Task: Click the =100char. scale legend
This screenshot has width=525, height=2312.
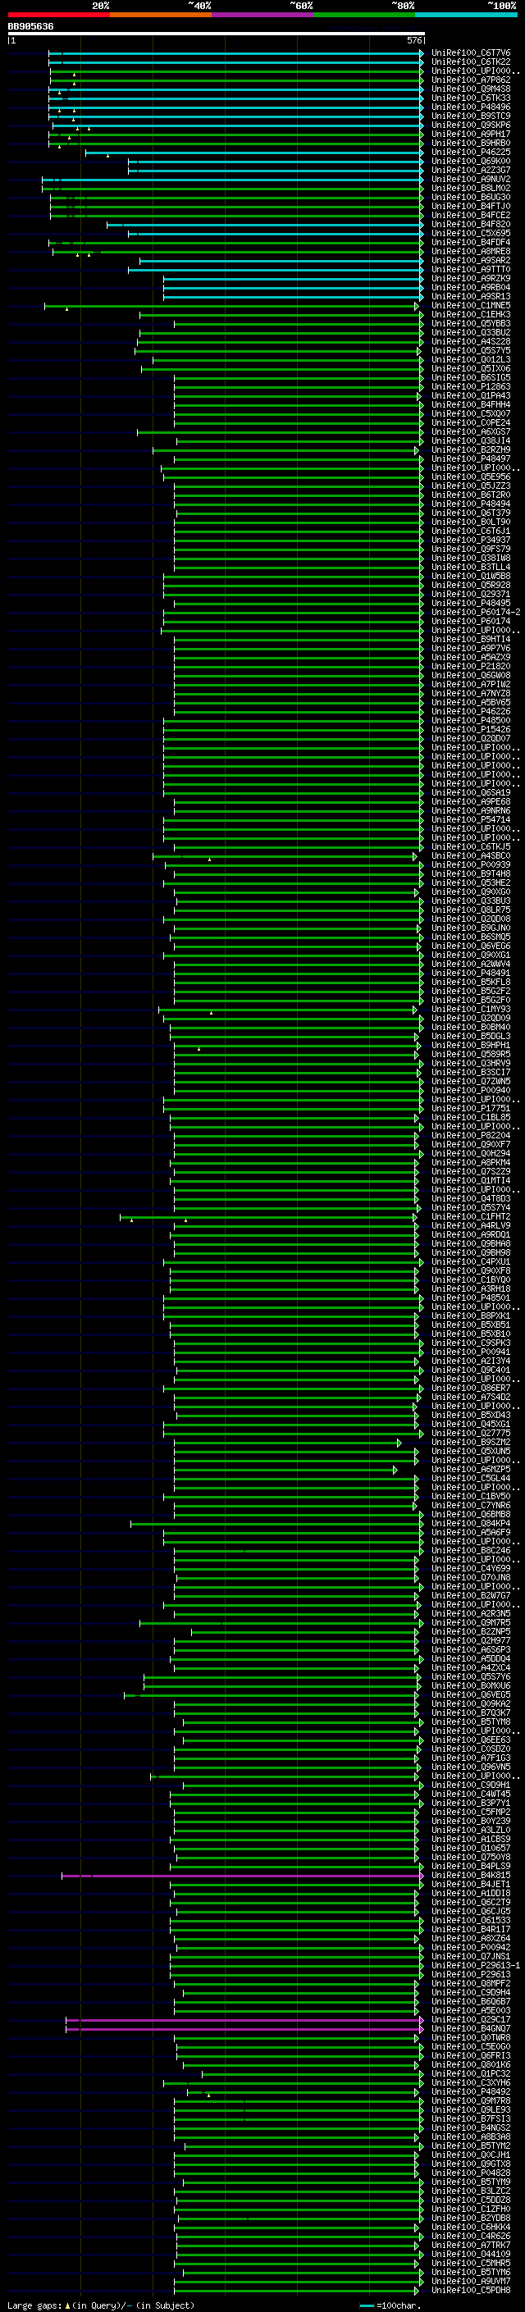Action: click(391, 2305)
